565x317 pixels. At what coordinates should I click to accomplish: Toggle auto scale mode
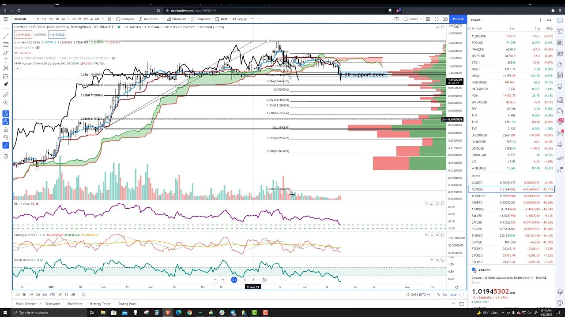[453, 295]
